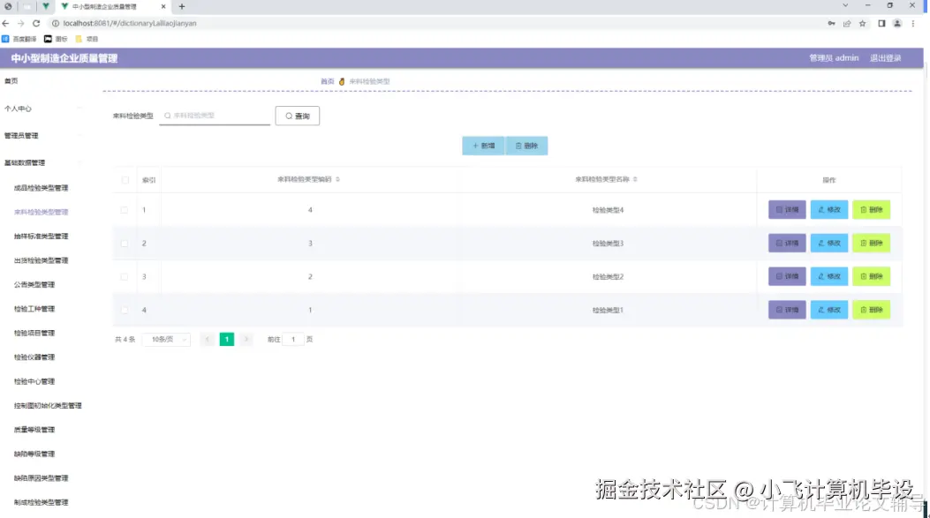Click previous page arrow in pagination
This screenshot has height=518, width=930.
pos(207,340)
